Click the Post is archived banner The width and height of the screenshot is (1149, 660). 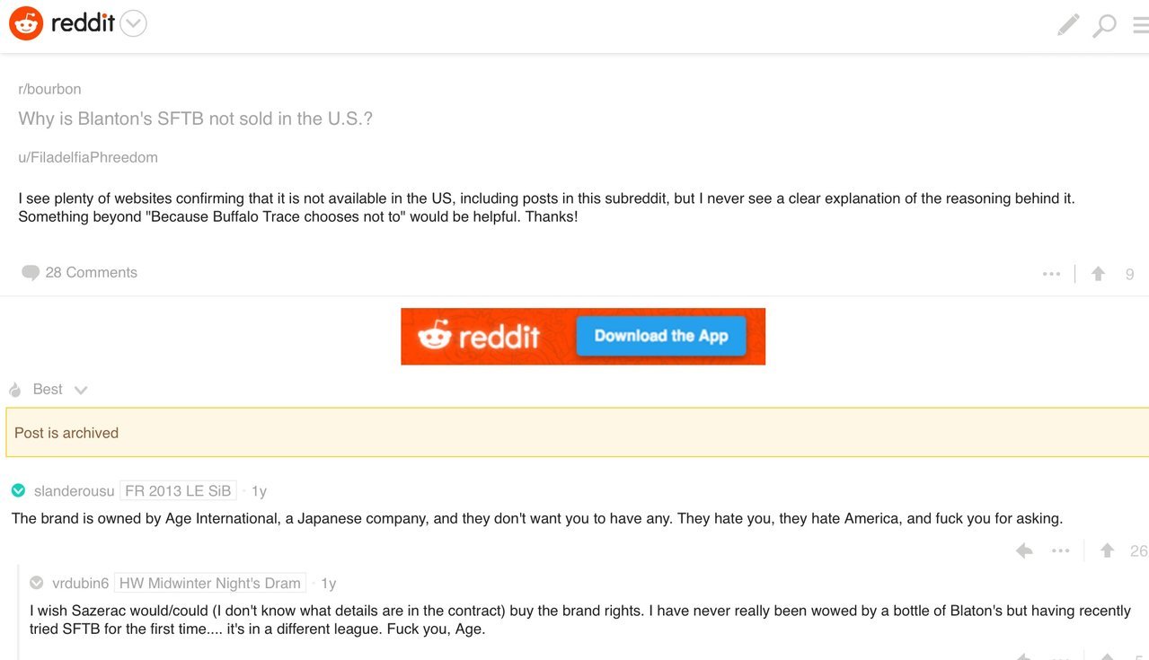578,433
